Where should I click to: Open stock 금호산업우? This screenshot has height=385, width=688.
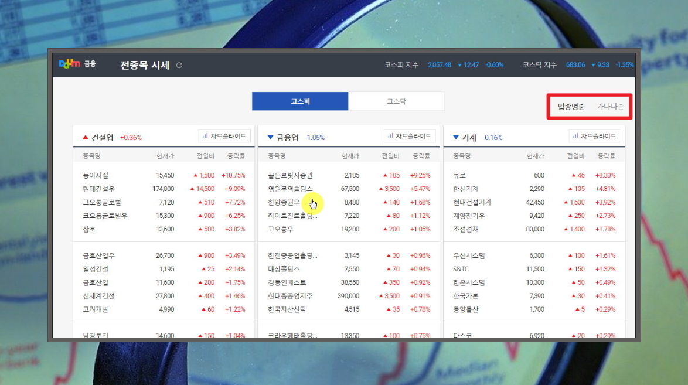coord(98,255)
